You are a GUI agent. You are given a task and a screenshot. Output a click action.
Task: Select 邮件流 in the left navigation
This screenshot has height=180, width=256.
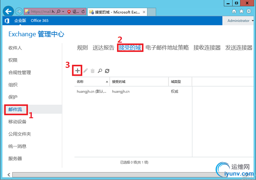15,109
